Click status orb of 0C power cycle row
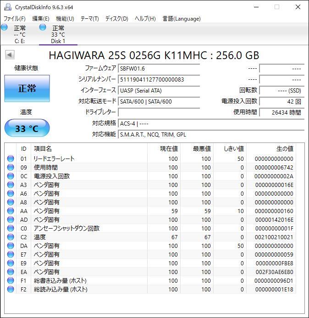 click(x=11, y=176)
